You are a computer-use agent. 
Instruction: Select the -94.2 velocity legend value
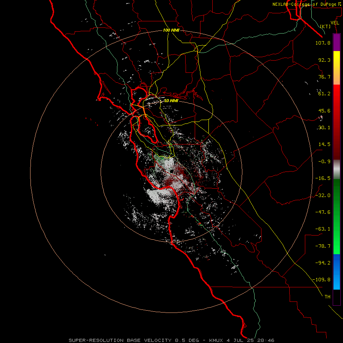point(323,263)
